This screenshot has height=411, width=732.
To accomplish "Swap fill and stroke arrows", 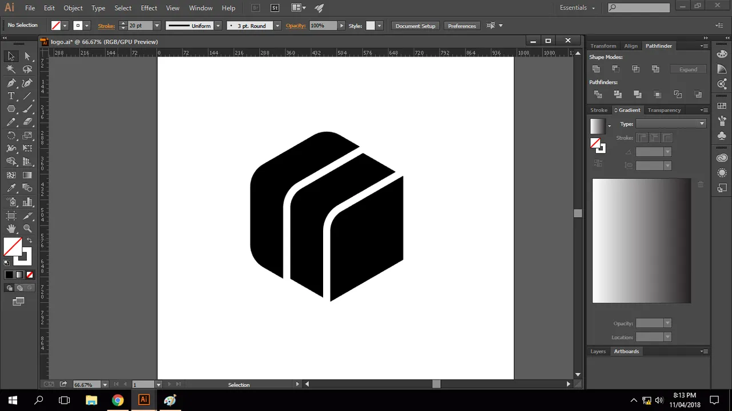I will coord(29,241).
